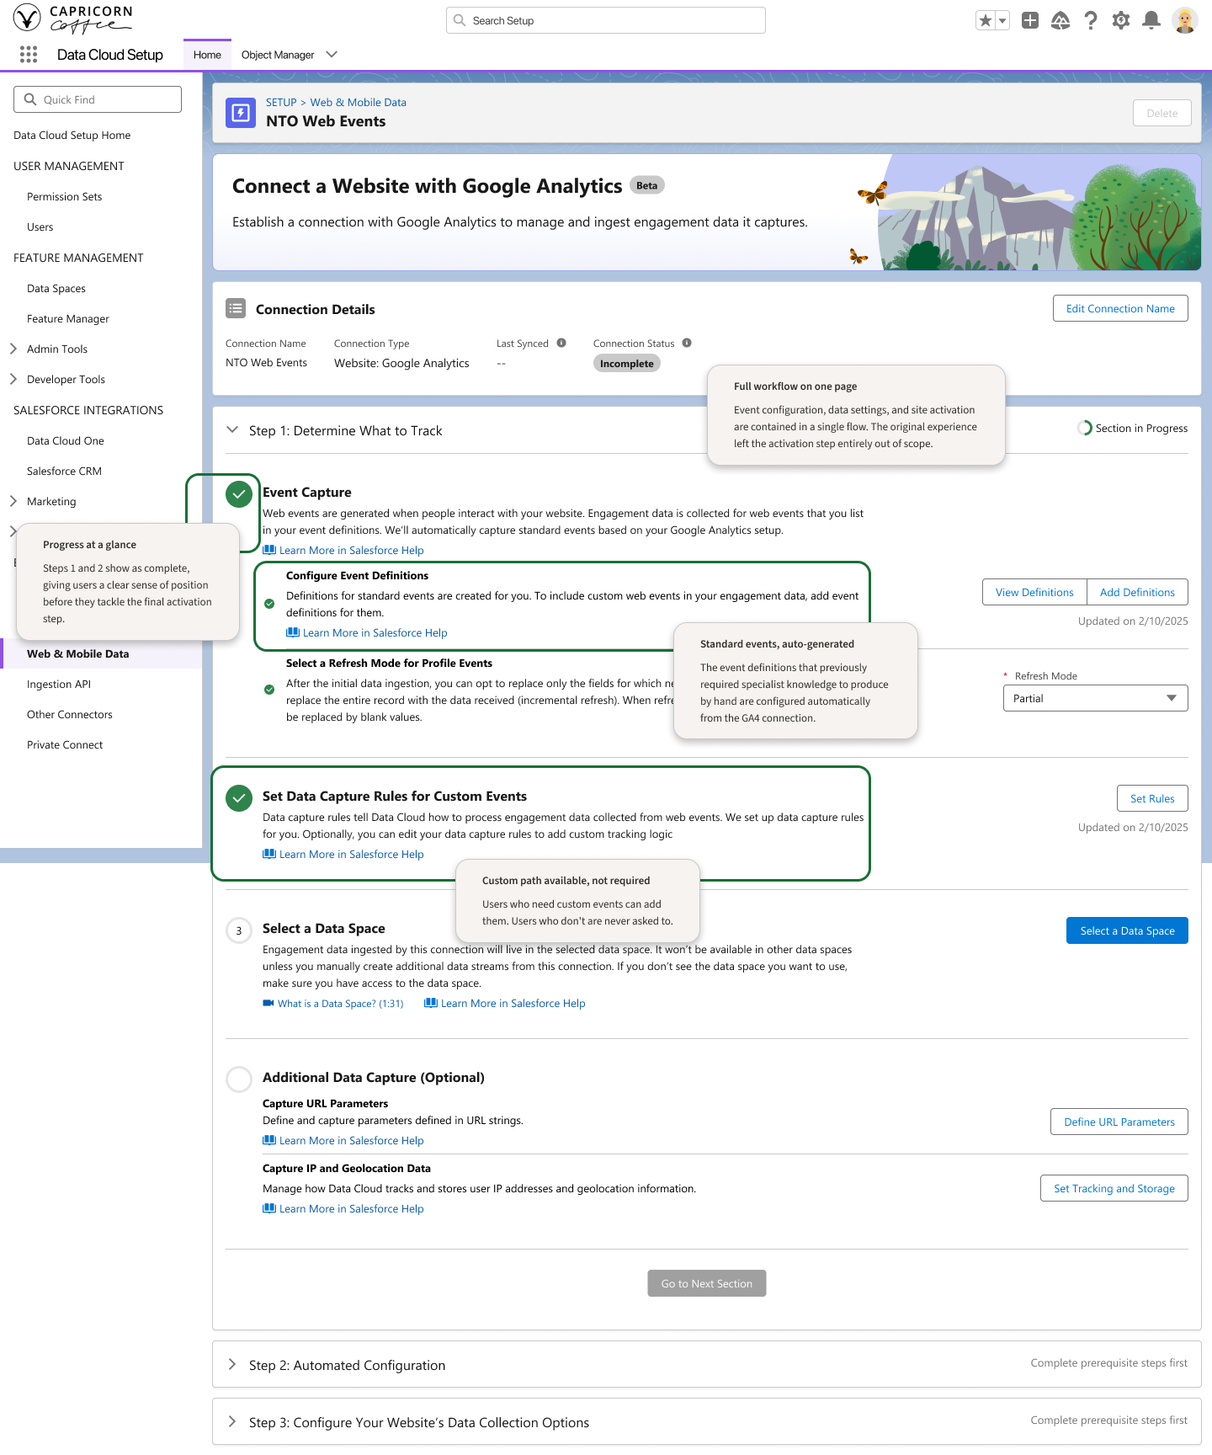The image size is (1212, 1455).
Task: Click the step 3 number circle
Action: [239, 930]
